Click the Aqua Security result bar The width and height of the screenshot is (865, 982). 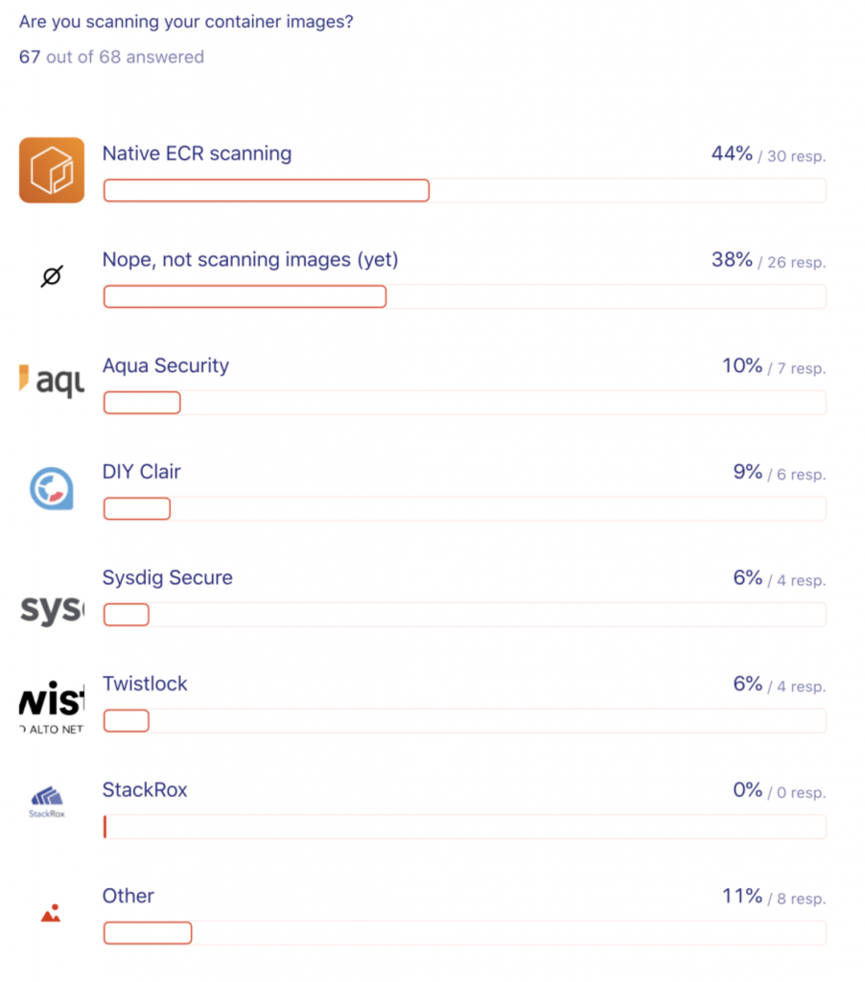465,403
